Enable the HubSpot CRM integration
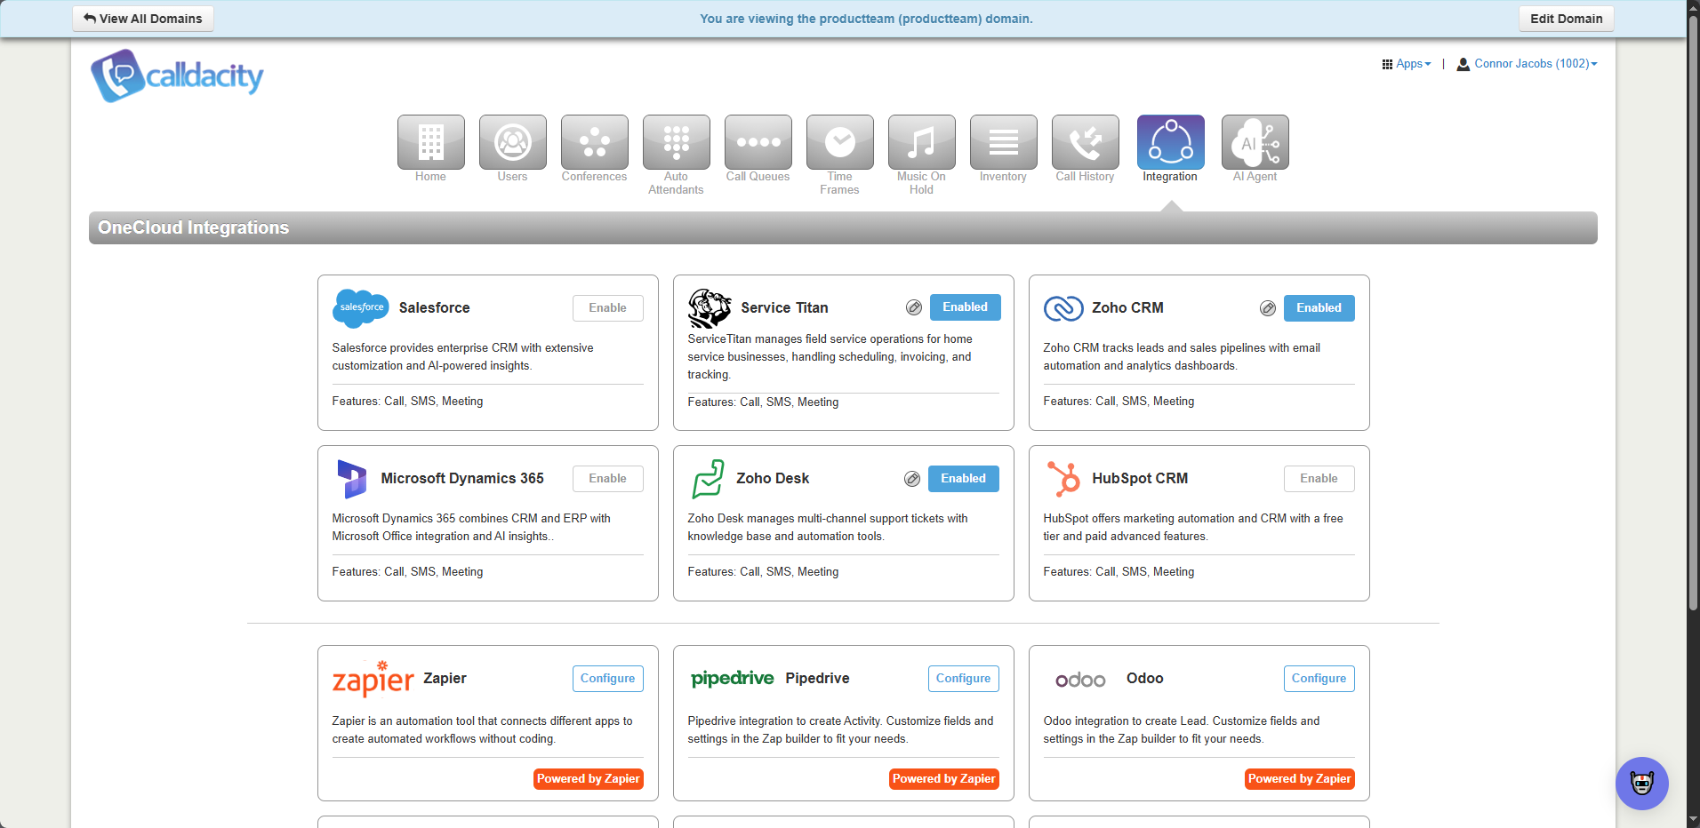The height and width of the screenshot is (828, 1700). [1319, 479]
